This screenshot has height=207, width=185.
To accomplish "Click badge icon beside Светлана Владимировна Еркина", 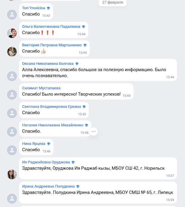I will [84, 107].
